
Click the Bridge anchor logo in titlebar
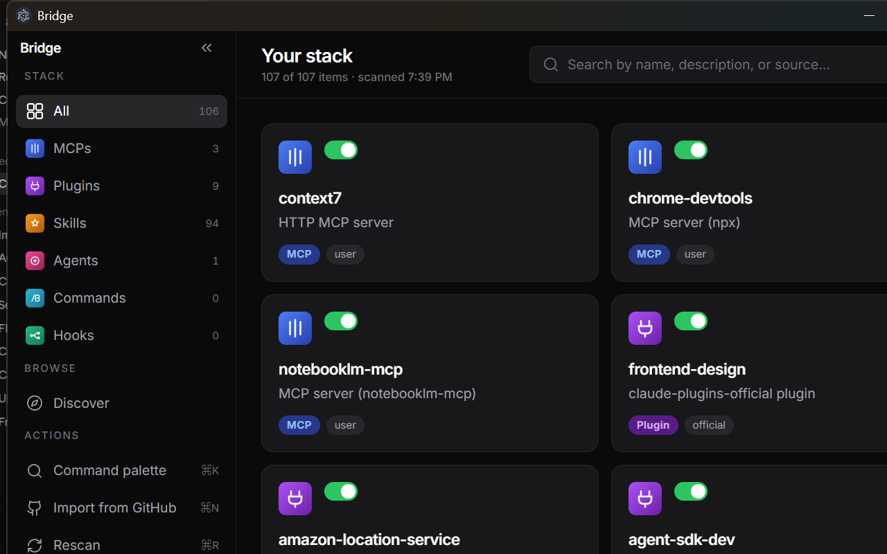click(x=23, y=15)
